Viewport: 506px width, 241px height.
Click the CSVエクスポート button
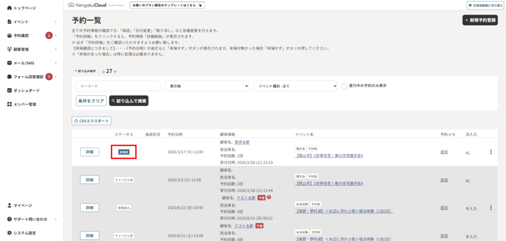(91, 121)
